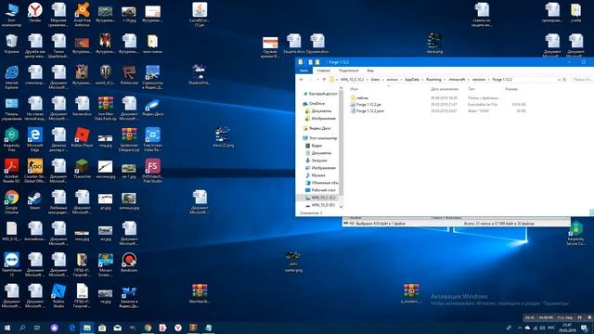The width and height of the screenshot is (594, 334).
Task: Launch Counter-Strike Global Offensive shortcut
Action: point(35,171)
